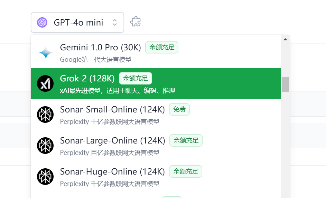The height and width of the screenshot is (198, 326).
Task: Click the Gemini sparkle star icon
Action: pyautogui.click(x=46, y=52)
